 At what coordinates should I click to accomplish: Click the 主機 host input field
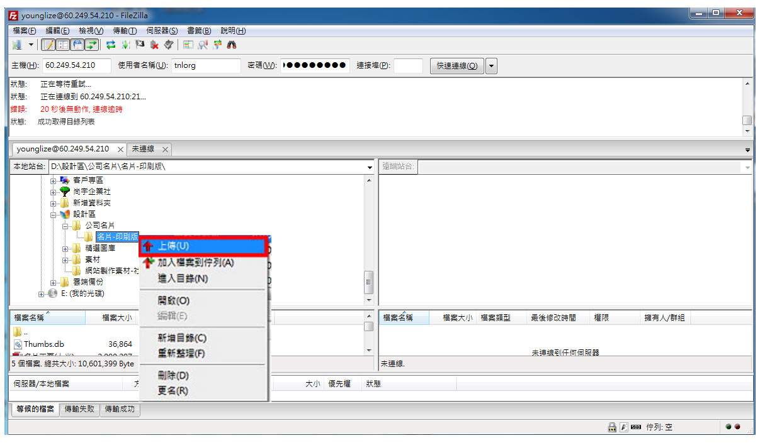tap(77, 65)
